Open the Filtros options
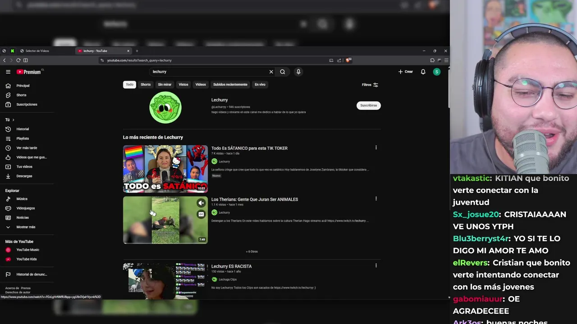 click(x=370, y=85)
